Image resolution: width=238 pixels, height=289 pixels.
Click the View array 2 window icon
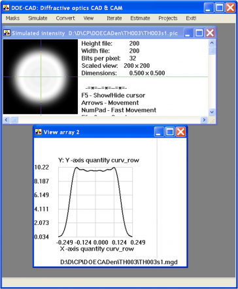tap(39, 132)
